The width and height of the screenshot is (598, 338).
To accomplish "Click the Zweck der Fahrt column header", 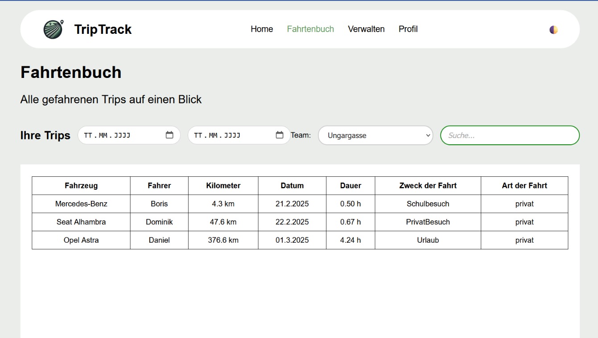I will pos(428,186).
